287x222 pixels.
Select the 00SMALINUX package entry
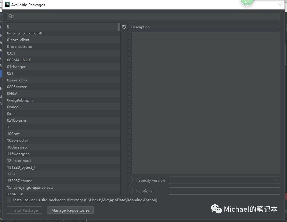(19, 60)
